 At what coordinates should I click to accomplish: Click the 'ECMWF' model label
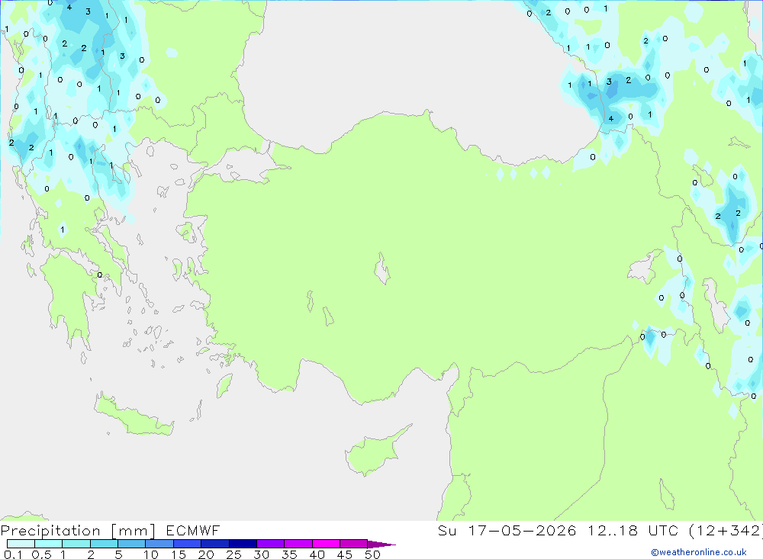tap(193, 531)
